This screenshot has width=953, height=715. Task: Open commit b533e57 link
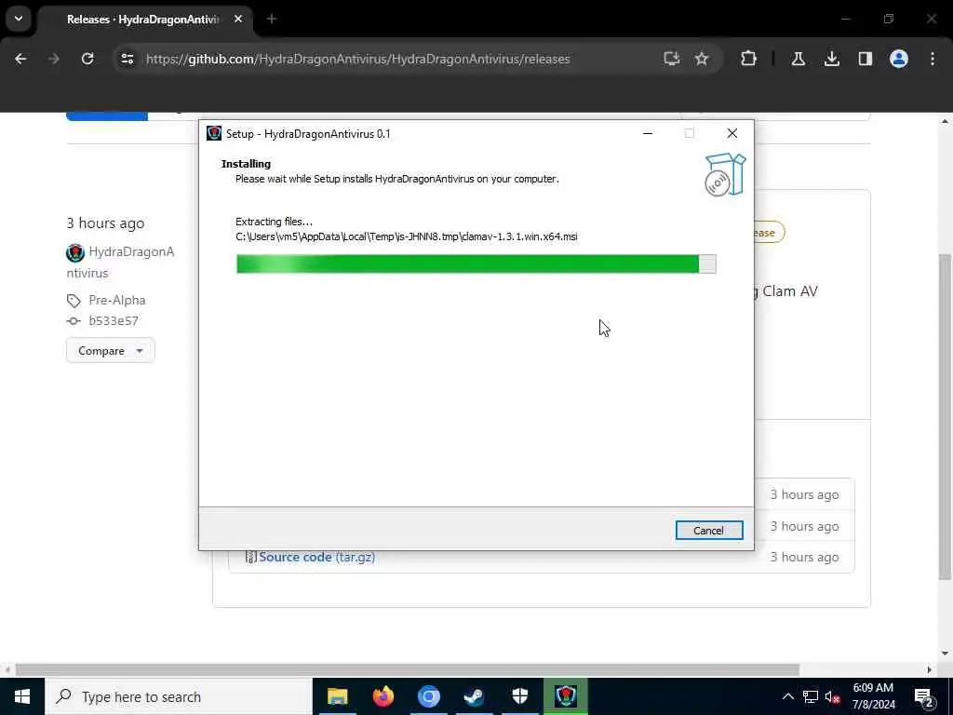tap(113, 321)
